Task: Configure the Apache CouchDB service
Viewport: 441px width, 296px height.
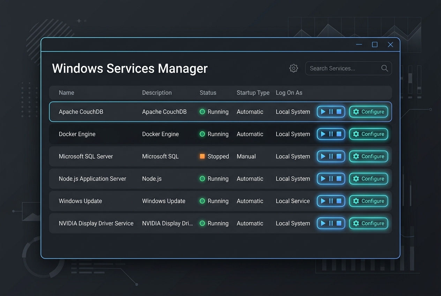Action: coord(368,112)
